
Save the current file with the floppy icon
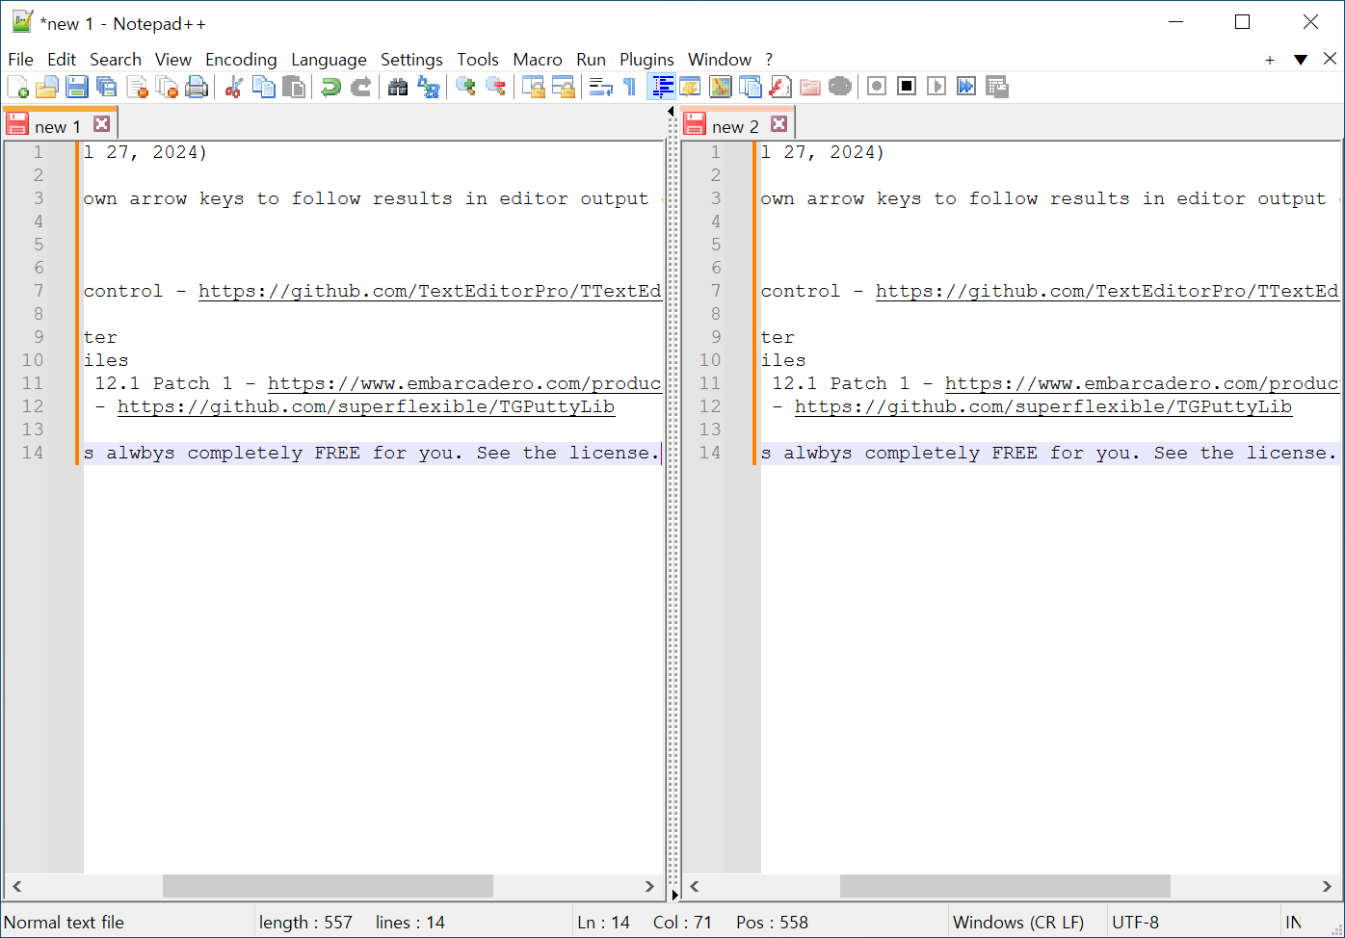(x=77, y=87)
